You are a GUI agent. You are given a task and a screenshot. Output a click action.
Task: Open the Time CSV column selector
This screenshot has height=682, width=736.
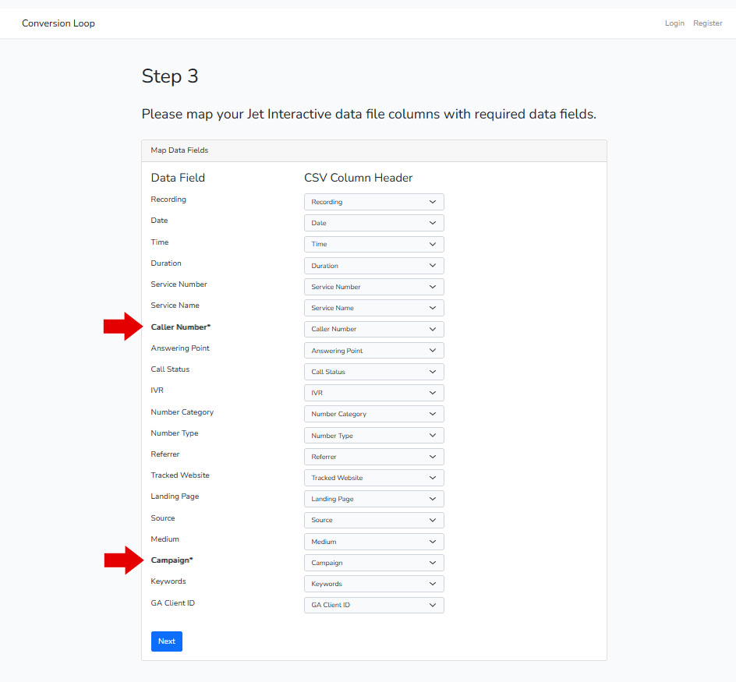(x=373, y=244)
